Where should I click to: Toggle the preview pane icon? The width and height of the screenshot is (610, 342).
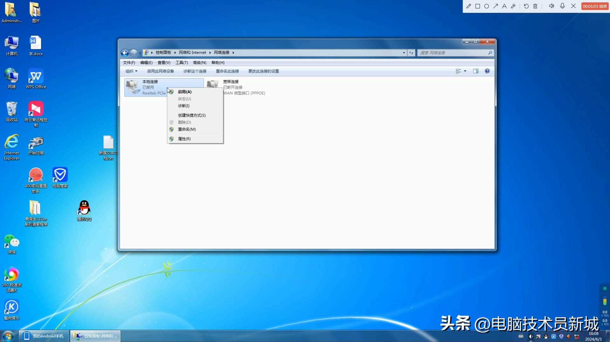click(476, 71)
